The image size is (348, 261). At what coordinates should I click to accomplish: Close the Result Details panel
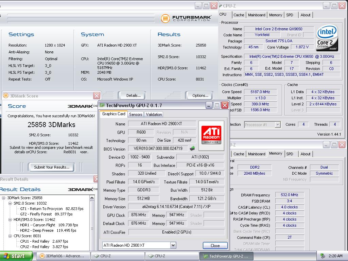pyautogui.click(x=96, y=179)
